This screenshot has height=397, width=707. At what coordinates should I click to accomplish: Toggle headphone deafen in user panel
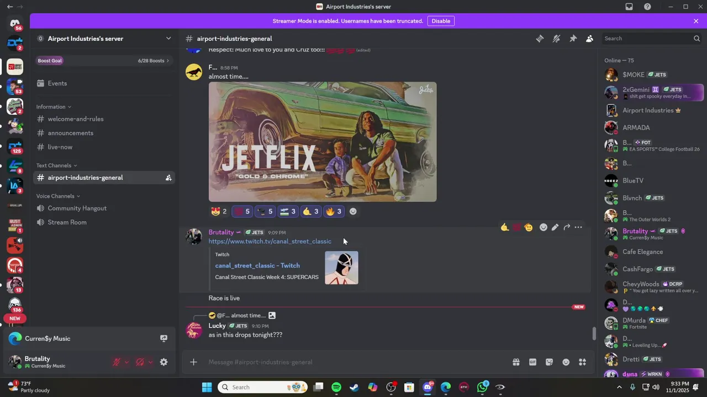point(140,362)
